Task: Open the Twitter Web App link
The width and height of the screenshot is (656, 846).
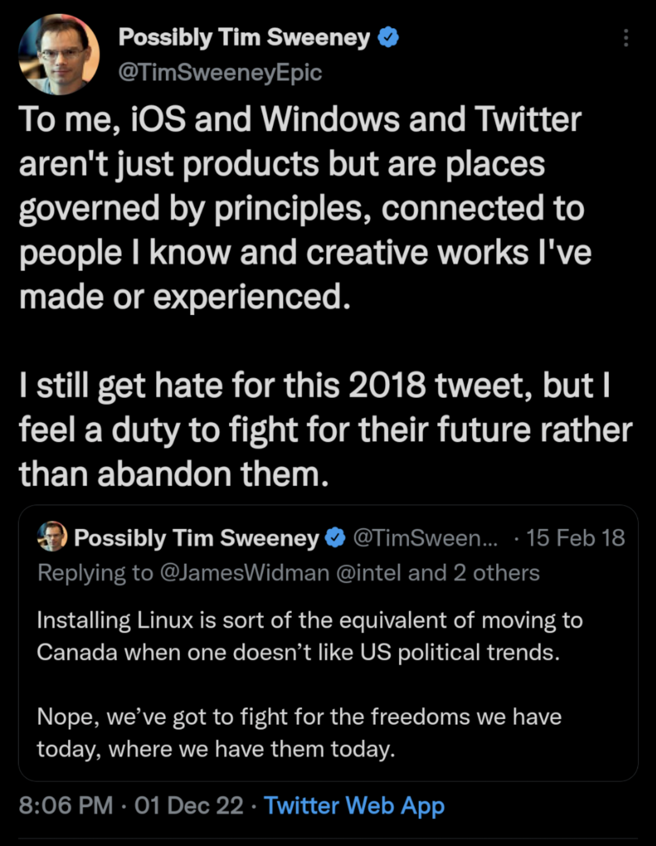Action: (x=354, y=806)
